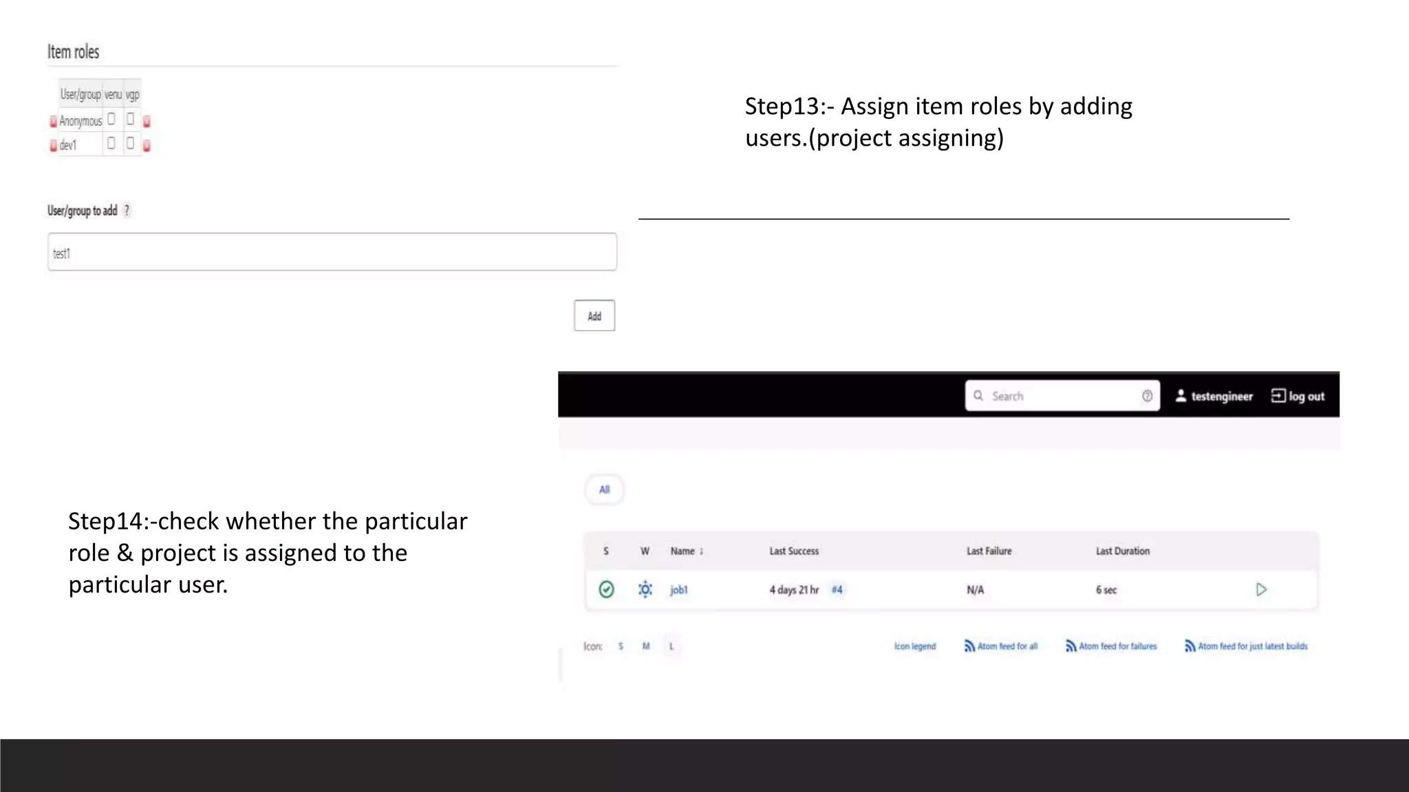This screenshot has height=792, width=1409.
Task: Click the testengineer user avatar icon
Action: pos(1181,396)
